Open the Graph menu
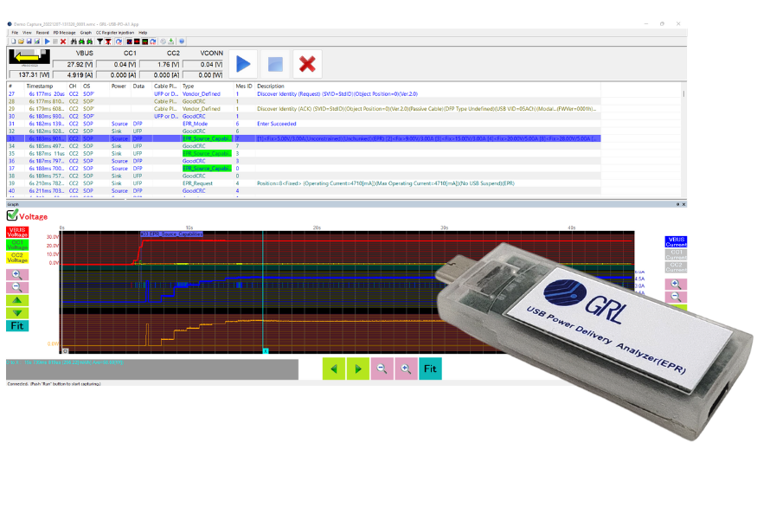This screenshot has height=519, width=757. pyautogui.click(x=86, y=33)
